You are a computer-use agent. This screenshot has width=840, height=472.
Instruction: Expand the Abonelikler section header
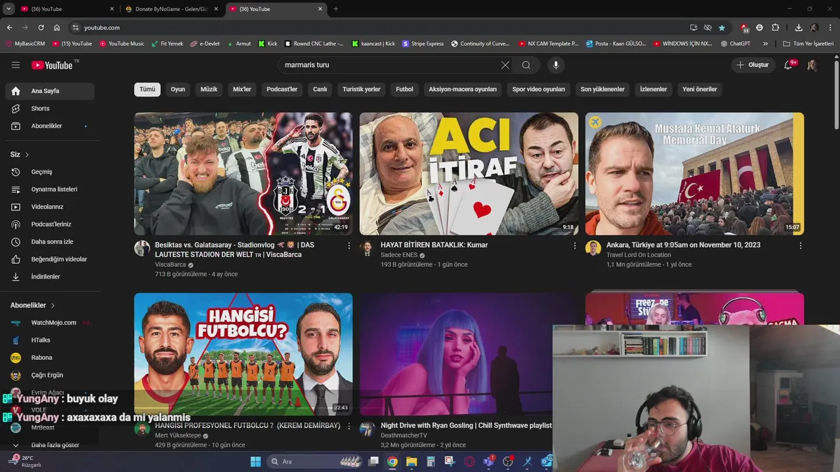coord(33,305)
